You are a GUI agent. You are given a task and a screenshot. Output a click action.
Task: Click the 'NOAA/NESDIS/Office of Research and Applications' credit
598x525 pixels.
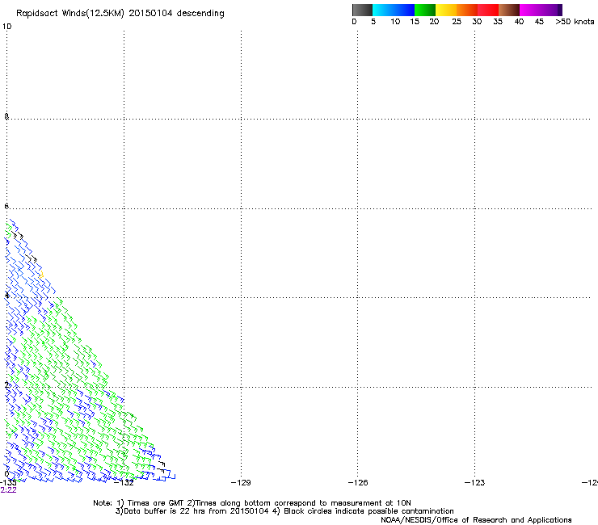(x=476, y=520)
